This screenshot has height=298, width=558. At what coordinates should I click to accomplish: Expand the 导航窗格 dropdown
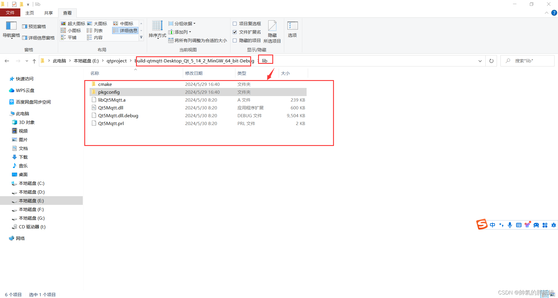pos(11,35)
